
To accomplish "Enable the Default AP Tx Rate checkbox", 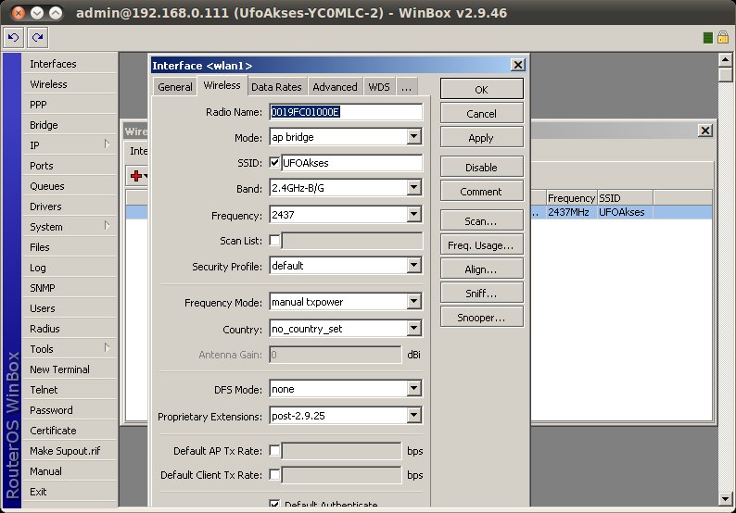I will (x=274, y=451).
